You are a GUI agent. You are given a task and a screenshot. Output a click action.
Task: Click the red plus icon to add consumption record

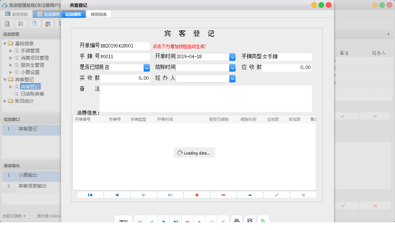196,194
